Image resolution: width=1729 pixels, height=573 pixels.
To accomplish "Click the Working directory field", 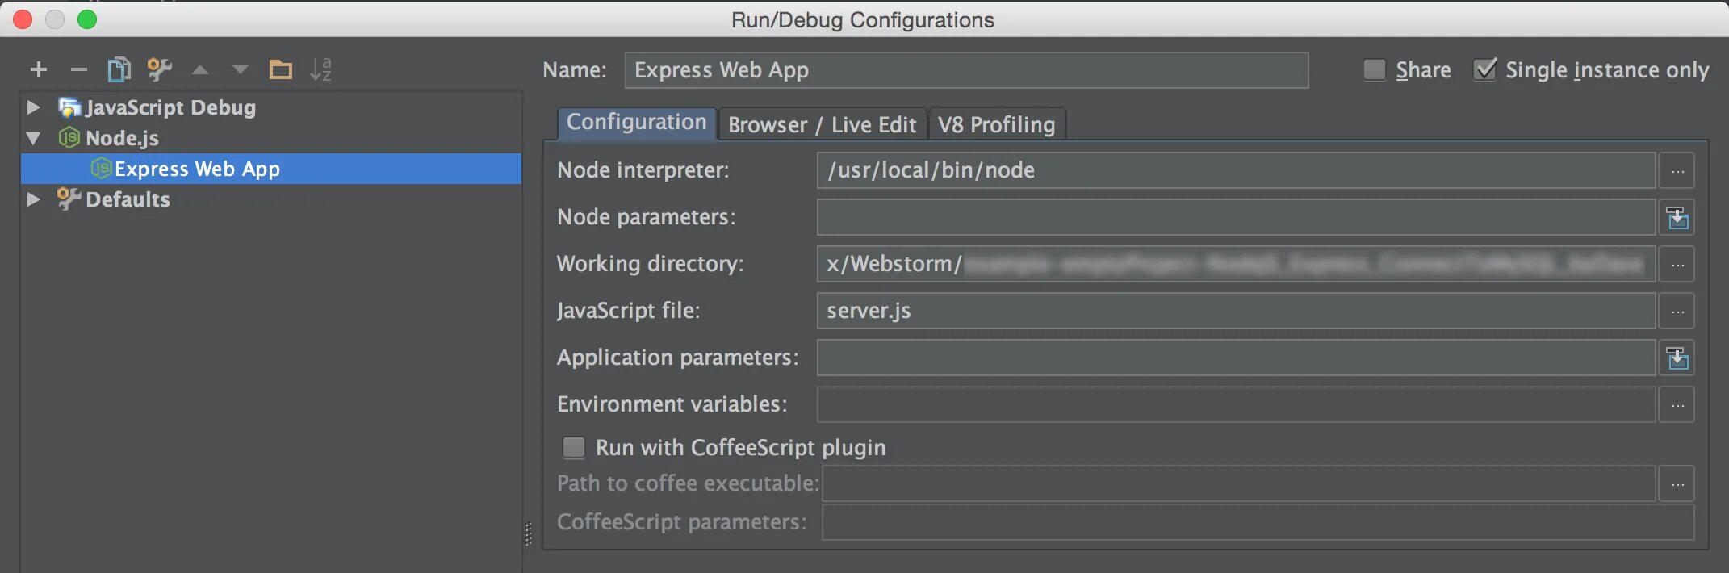I will pyautogui.click(x=1236, y=265).
